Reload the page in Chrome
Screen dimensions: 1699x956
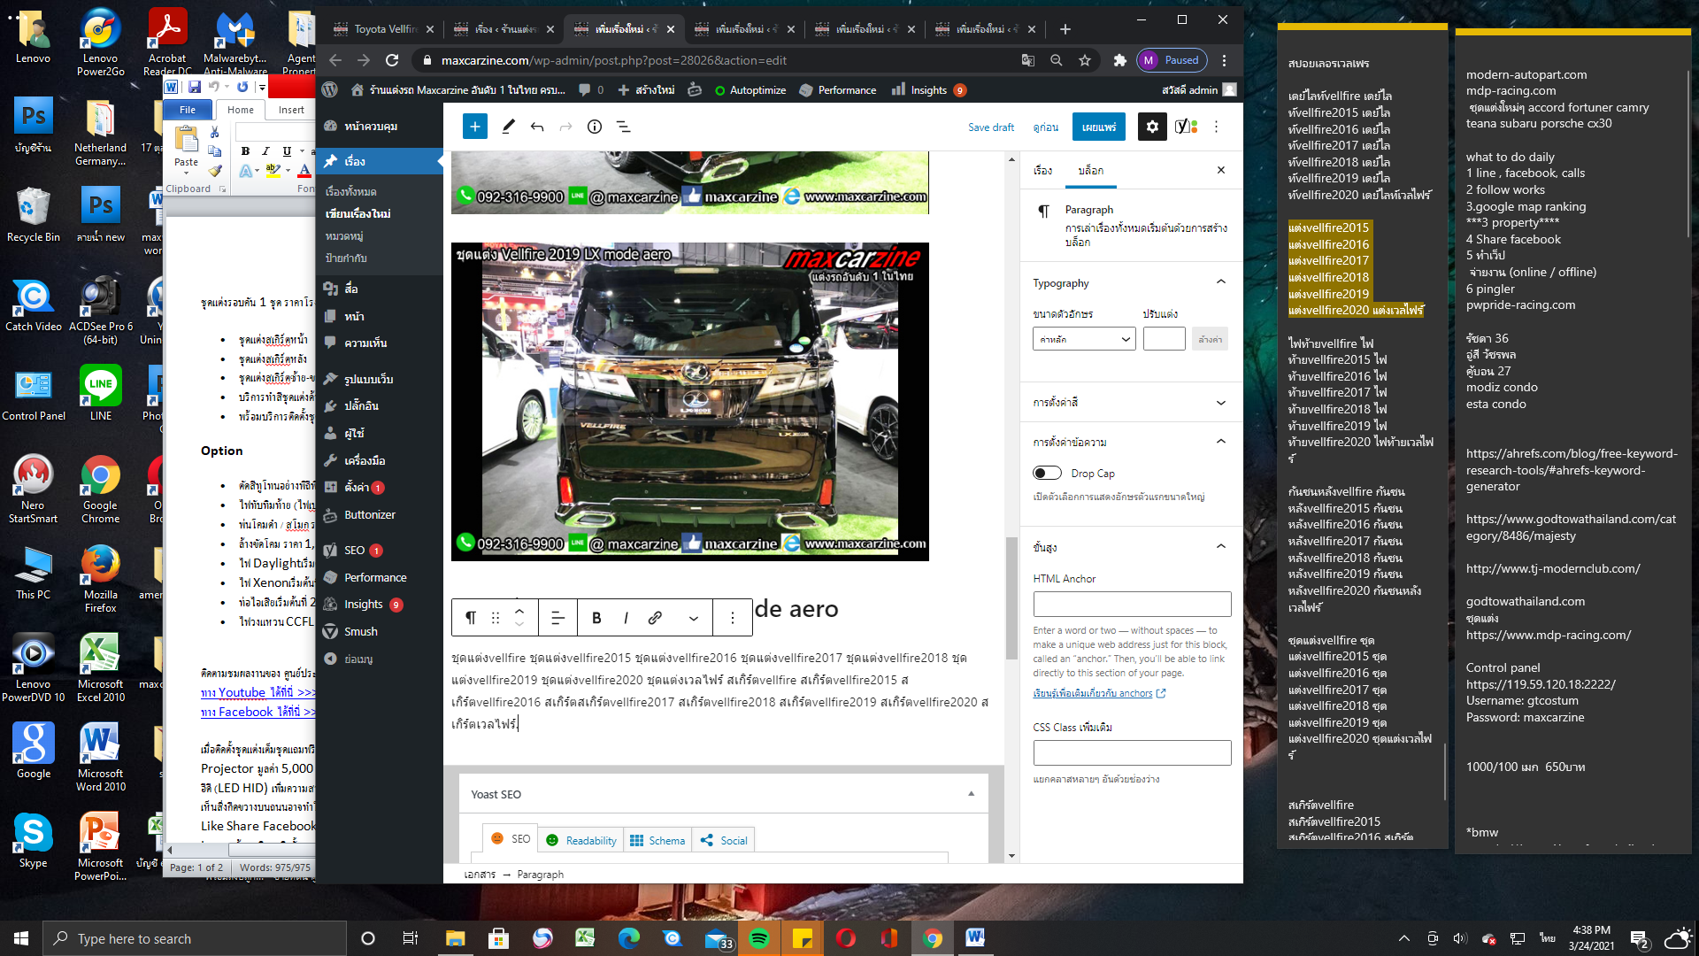point(392,60)
